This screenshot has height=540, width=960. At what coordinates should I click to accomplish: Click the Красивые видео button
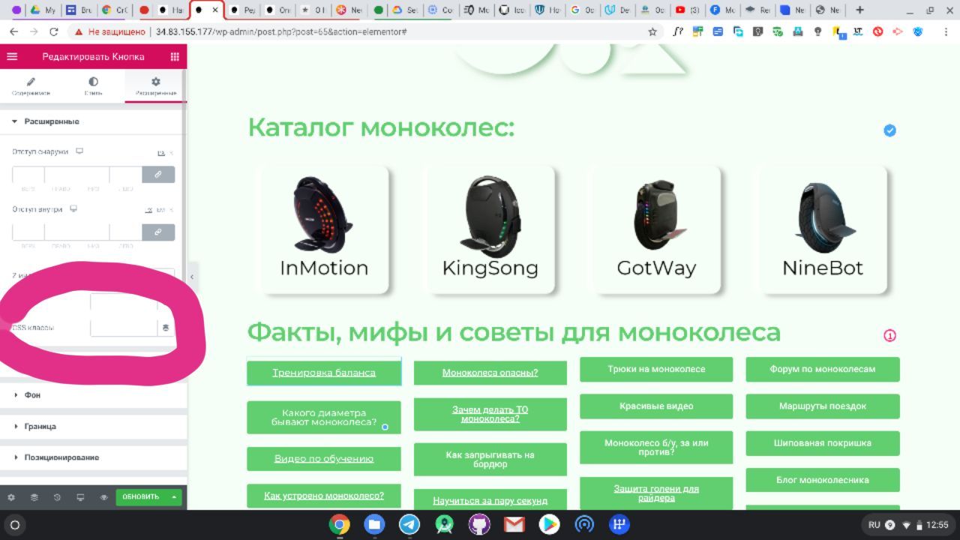(656, 406)
